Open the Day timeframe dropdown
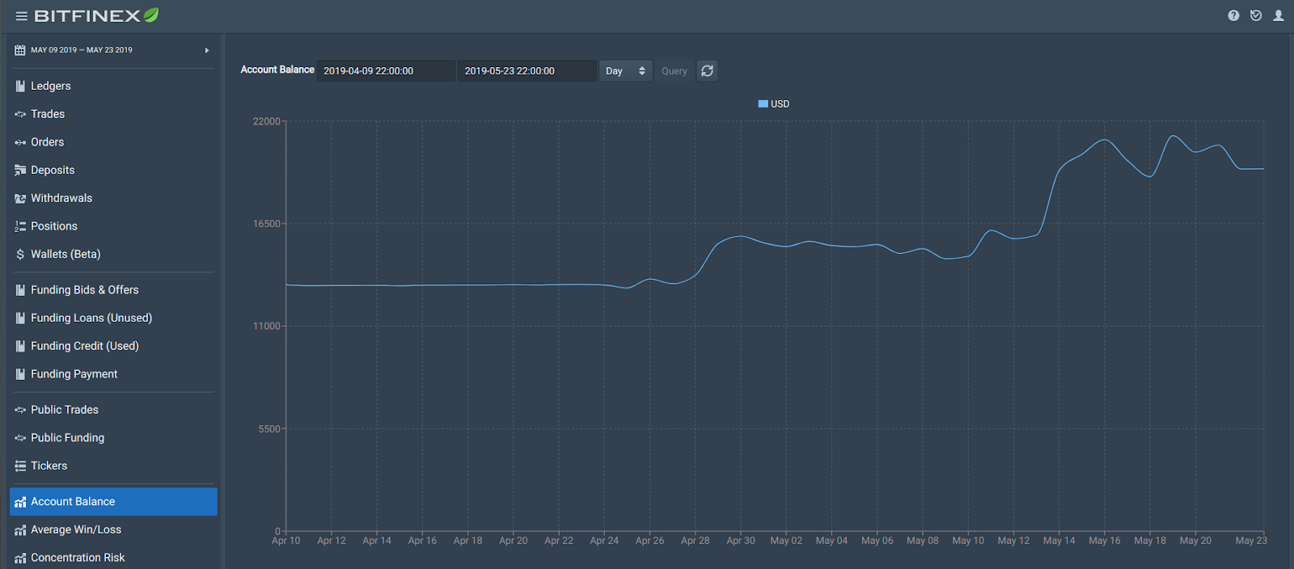 pos(625,71)
